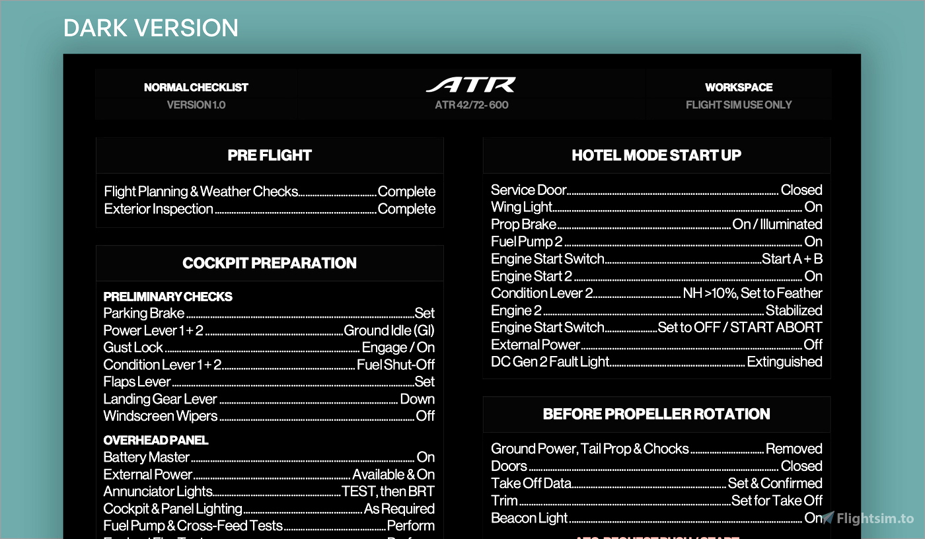Select the Condition Lever 2 checklist row
Viewport: 925px width, 539px height.
(656, 293)
